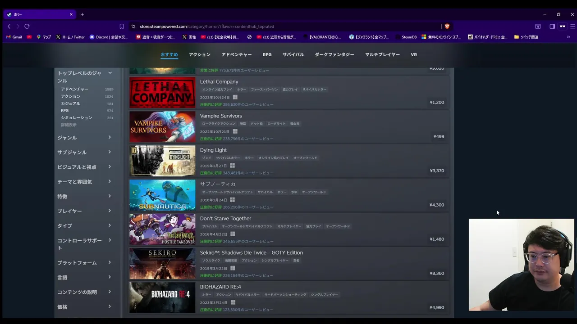Click the ¥4,300 price on サブノーティカ
This screenshot has height=324, width=577.
[437, 205]
